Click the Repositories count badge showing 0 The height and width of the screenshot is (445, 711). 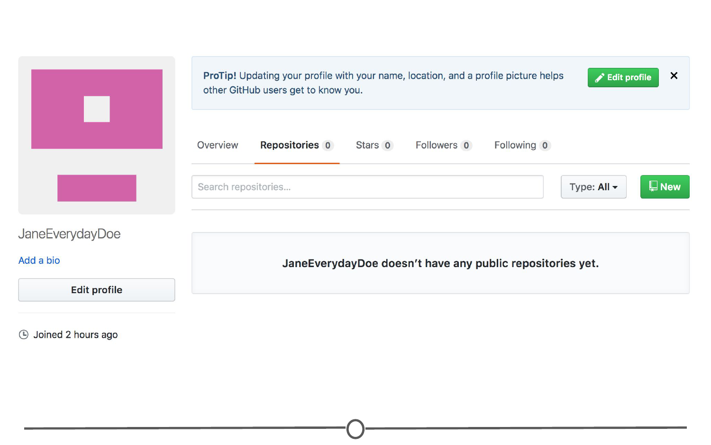coord(328,146)
